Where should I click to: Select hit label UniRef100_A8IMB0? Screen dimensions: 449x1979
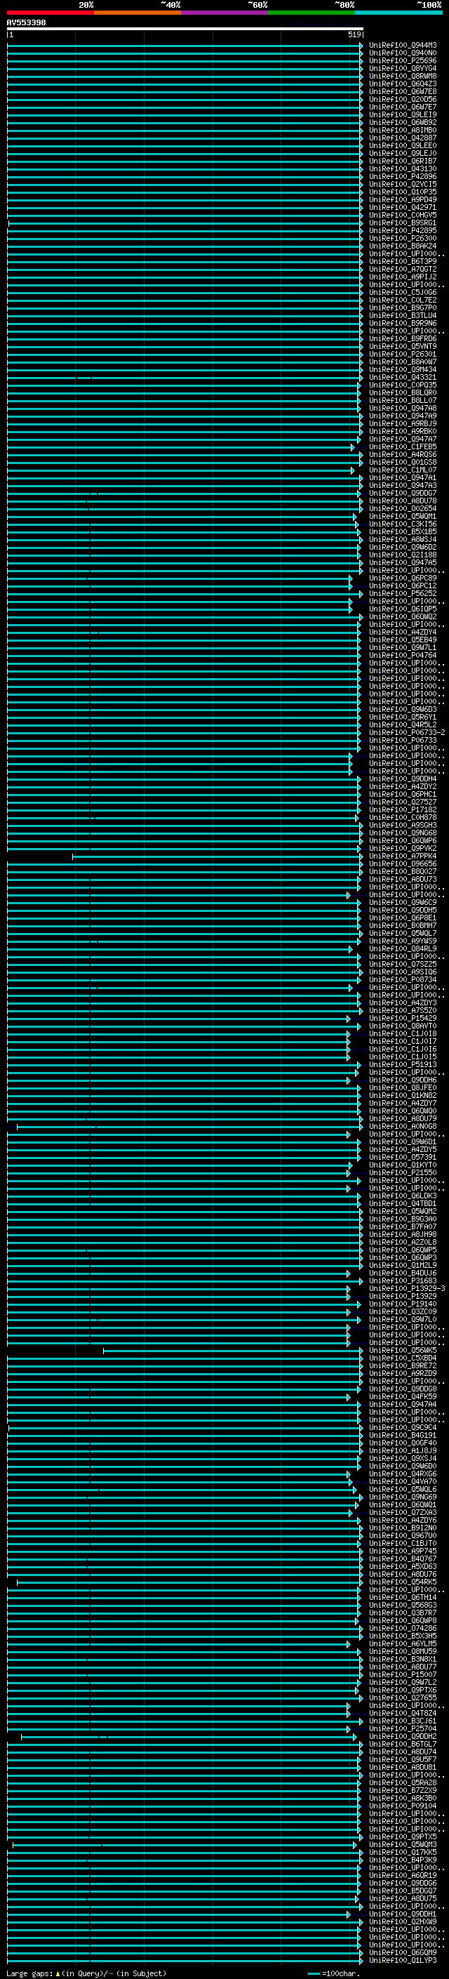point(403,131)
